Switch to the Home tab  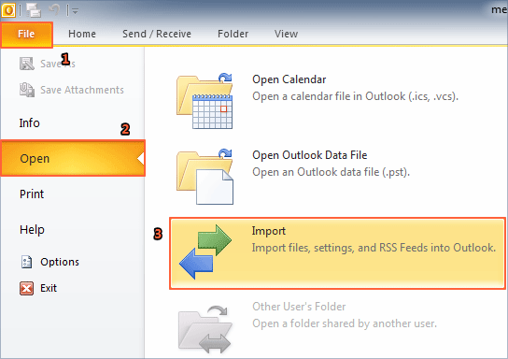pos(82,34)
